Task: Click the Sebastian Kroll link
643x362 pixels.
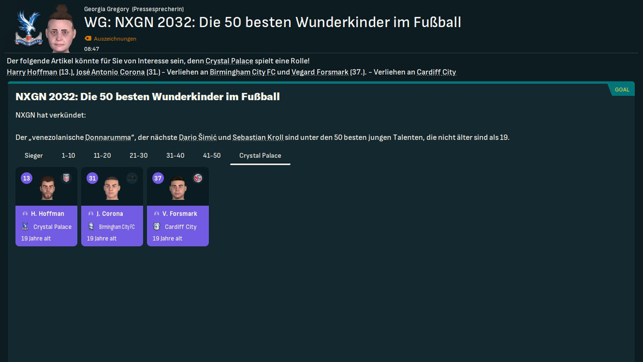Action: (x=258, y=137)
